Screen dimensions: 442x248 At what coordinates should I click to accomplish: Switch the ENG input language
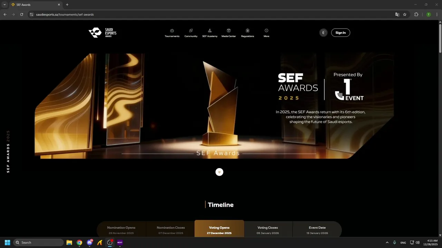pyautogui.click(x=403, y=242)
